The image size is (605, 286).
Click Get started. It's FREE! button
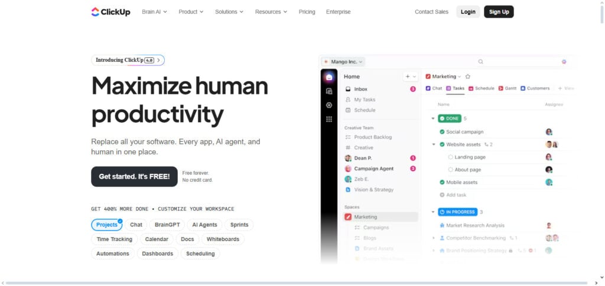coord(134,177)
